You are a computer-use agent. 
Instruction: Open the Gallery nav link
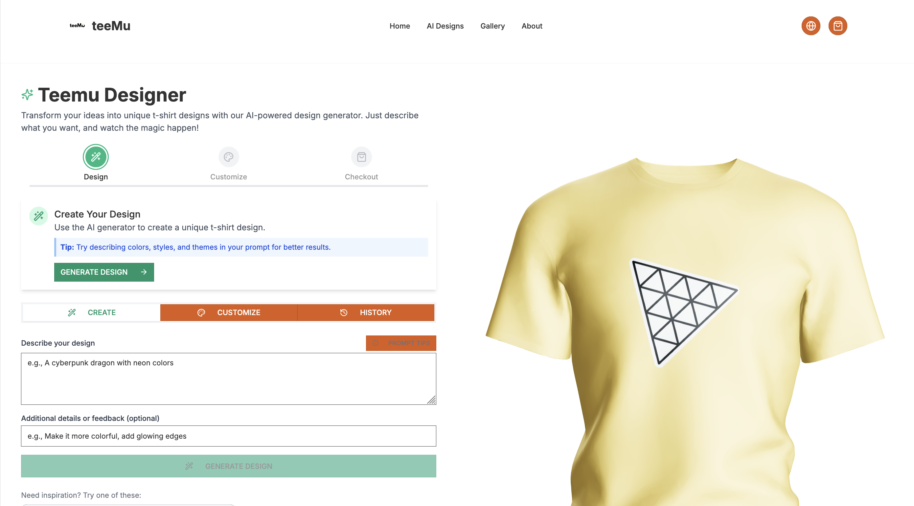point(492,26)
